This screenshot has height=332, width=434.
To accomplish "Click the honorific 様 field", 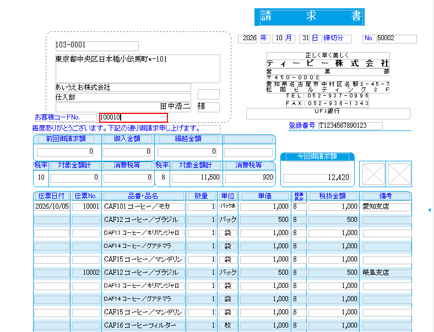I will tap(208, 107).
